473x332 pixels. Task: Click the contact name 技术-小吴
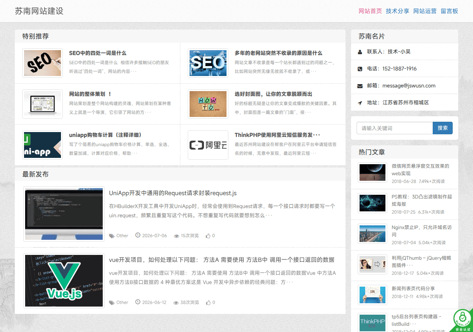coord(399,52)
